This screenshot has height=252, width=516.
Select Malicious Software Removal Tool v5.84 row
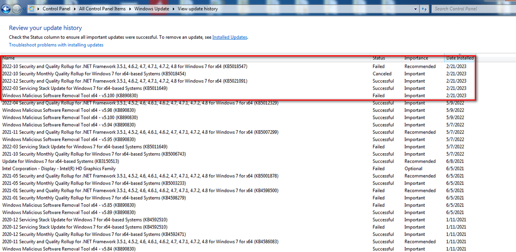pos(238,249)
